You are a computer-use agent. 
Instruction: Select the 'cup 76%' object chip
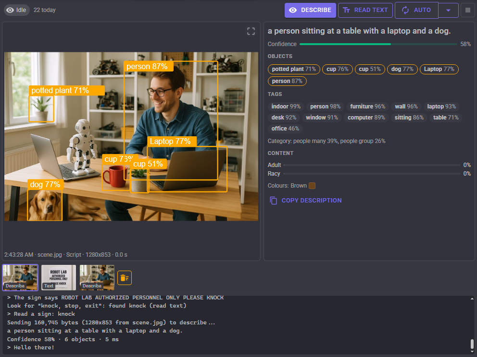pyautogui.click(x=338, y=69)
